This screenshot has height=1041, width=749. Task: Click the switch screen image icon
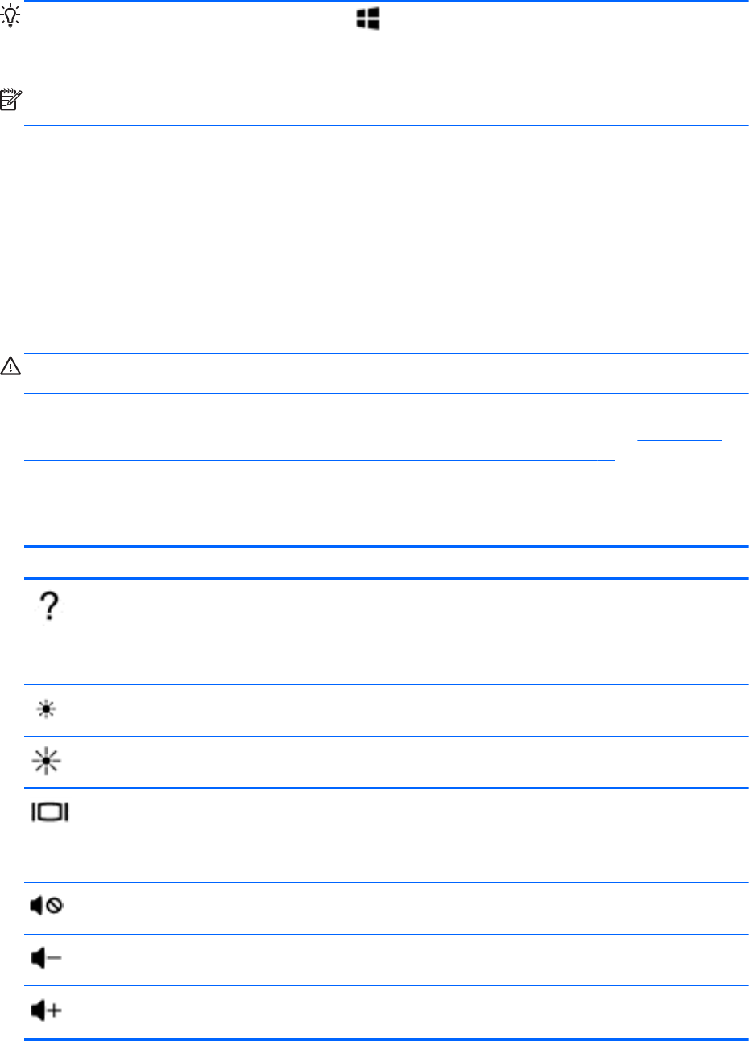click(x=50, y=813)
